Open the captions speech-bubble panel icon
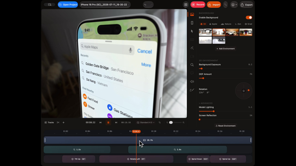Viewport: 296px width, 166px height. (192, 73)
